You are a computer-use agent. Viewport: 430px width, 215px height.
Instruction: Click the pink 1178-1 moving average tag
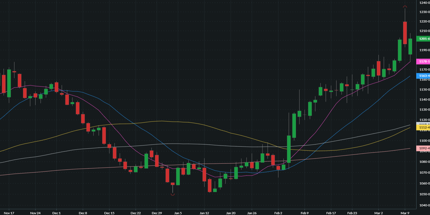coord(423,61)
